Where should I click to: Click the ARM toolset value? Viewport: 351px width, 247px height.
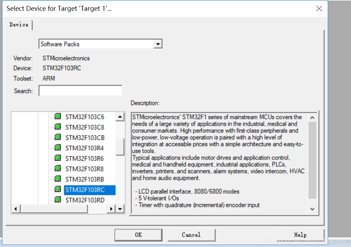coord(49,78)
